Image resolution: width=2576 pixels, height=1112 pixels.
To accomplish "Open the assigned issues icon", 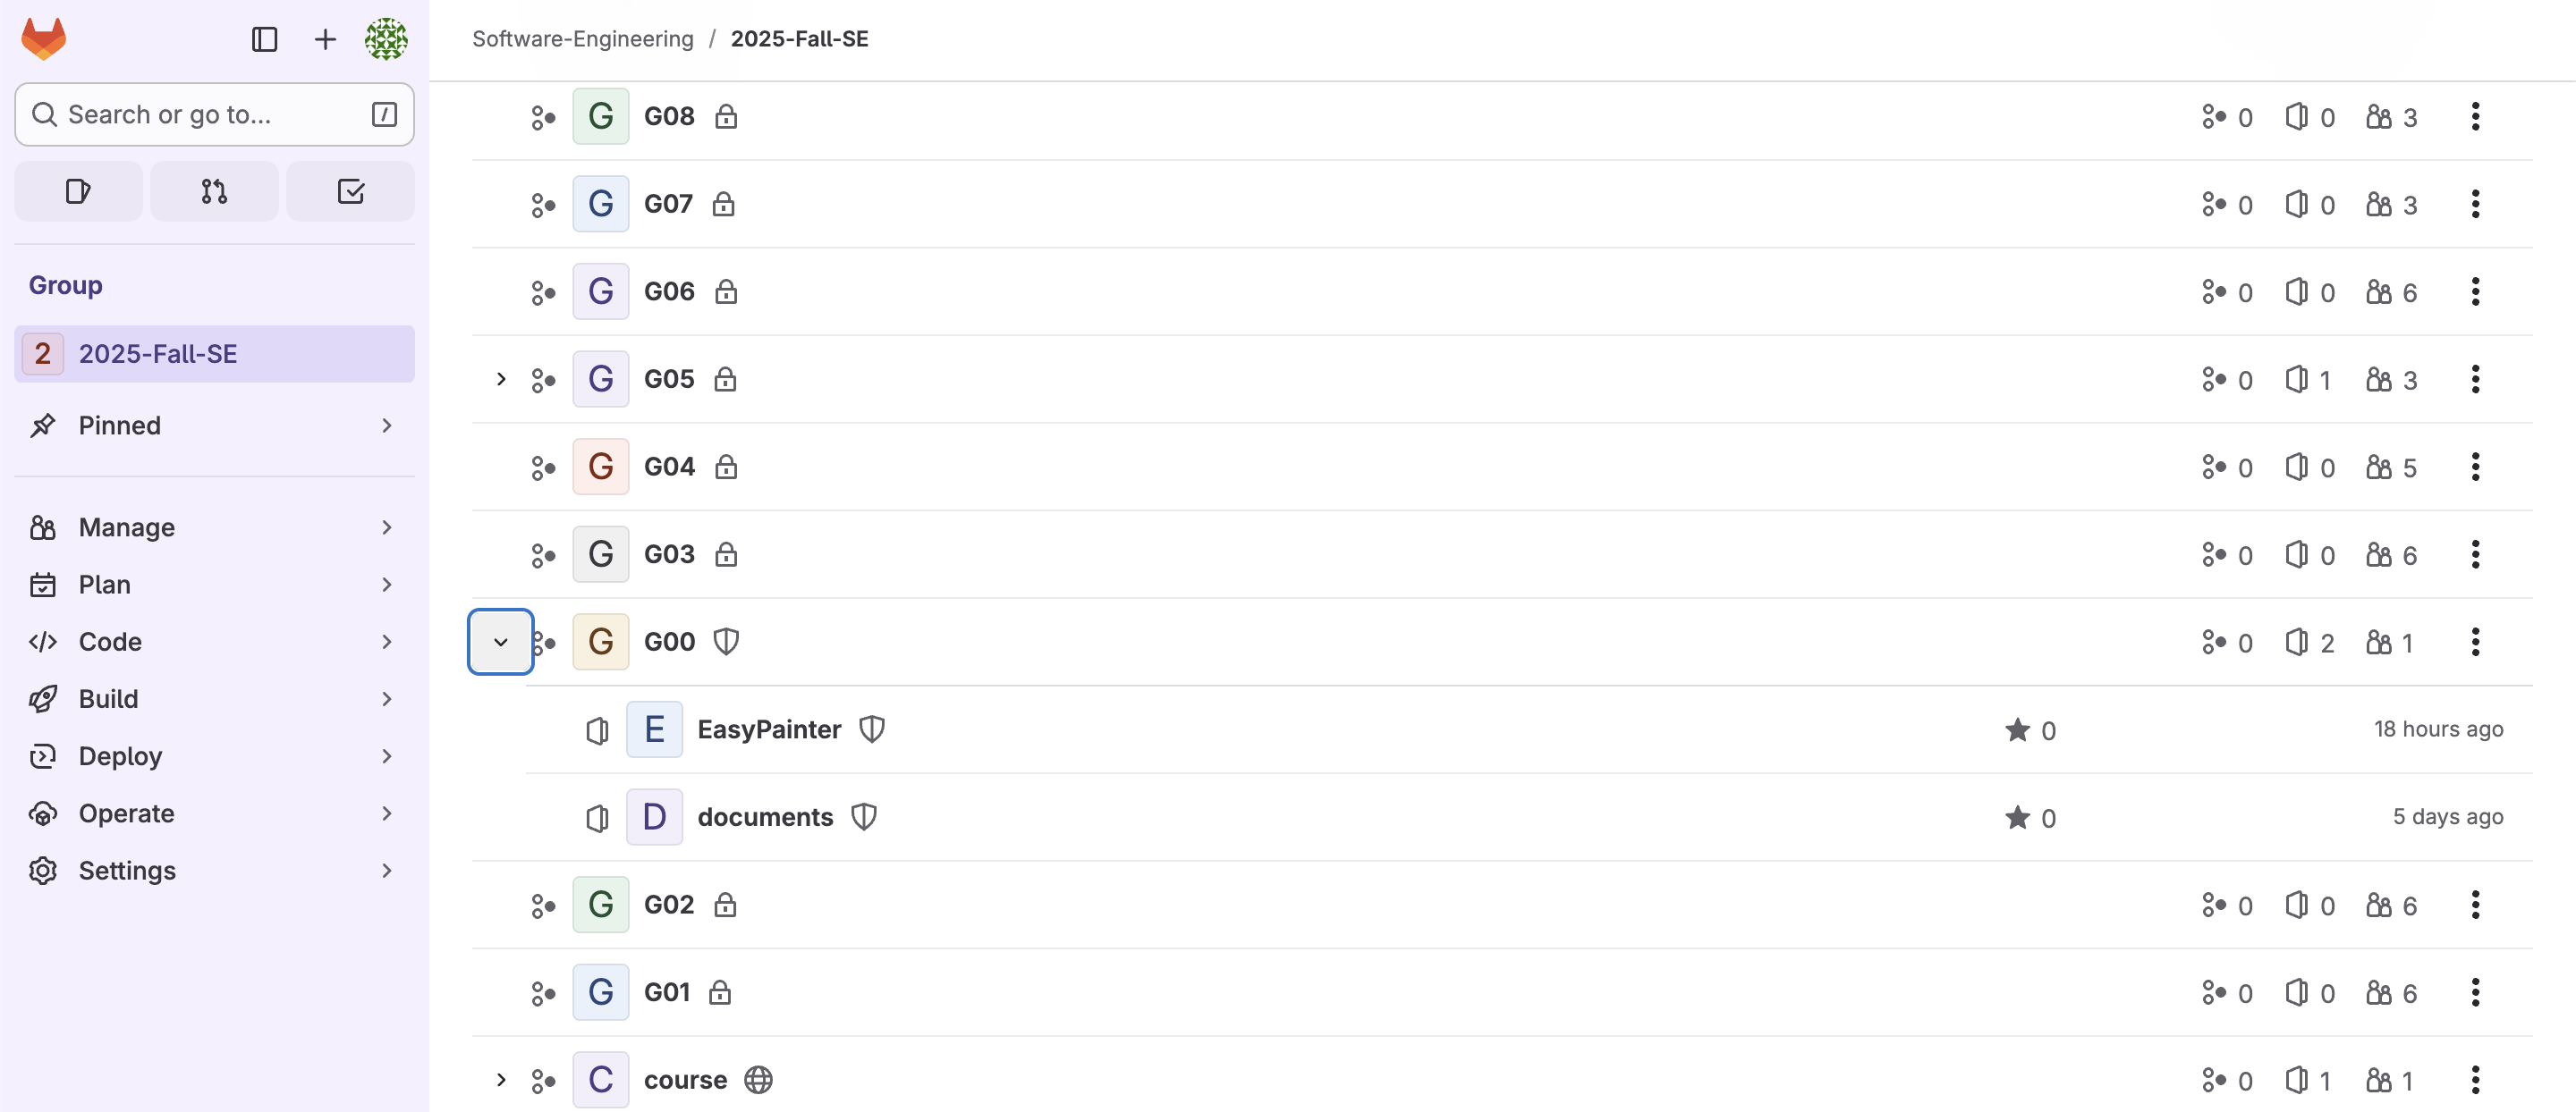I will coord(78,190).
